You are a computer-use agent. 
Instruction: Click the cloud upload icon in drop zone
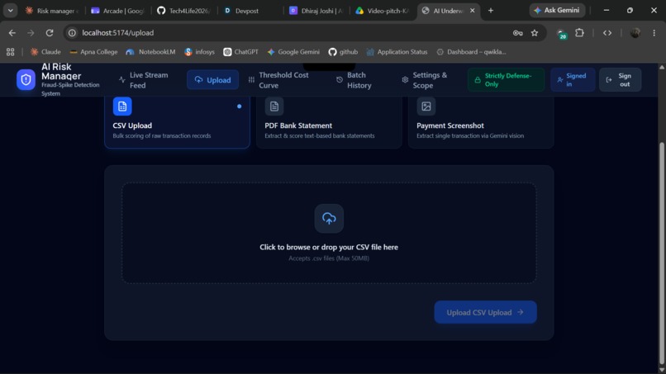(x=329, y=219)
